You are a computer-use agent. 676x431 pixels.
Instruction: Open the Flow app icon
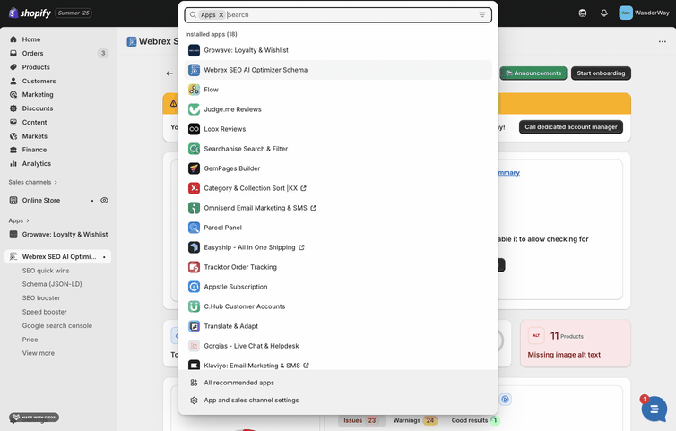(194, 90)
